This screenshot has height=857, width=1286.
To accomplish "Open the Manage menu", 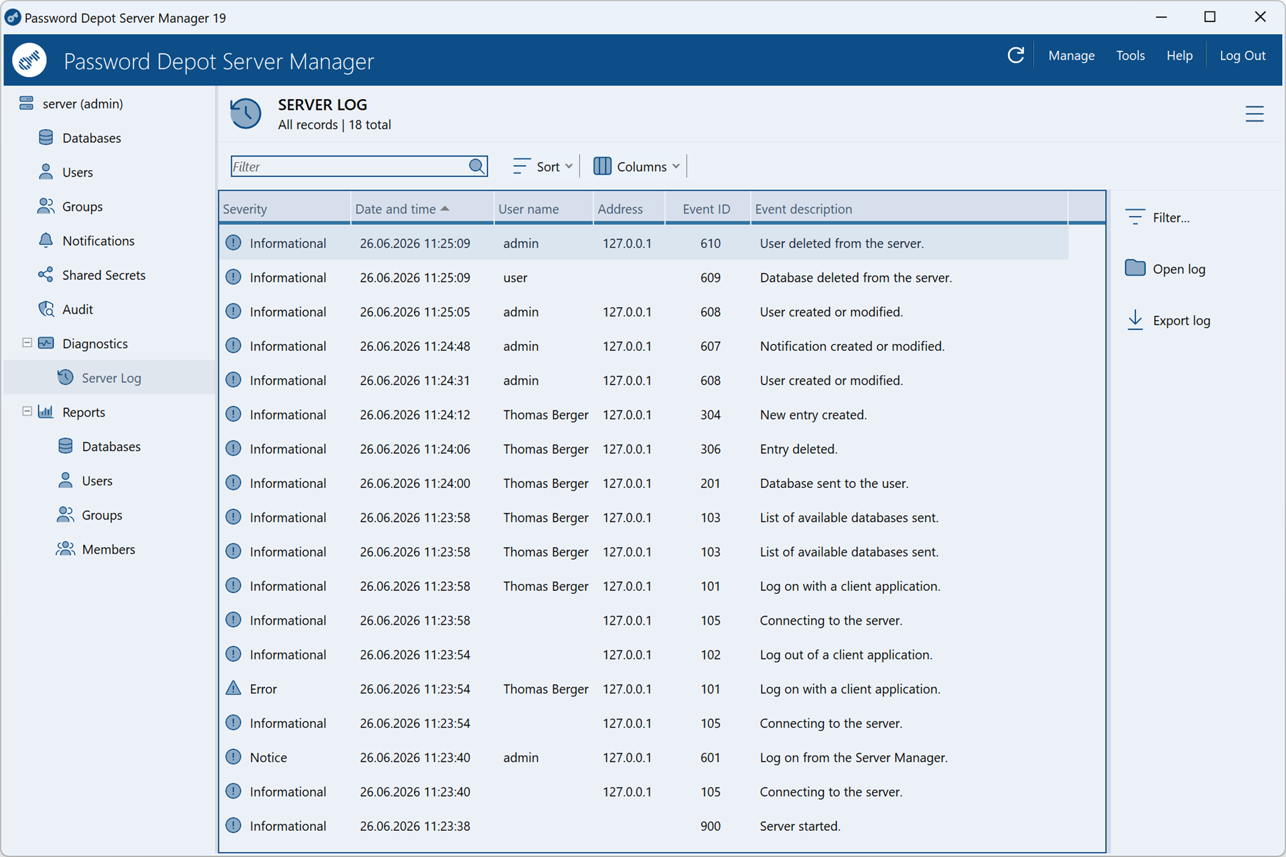I will coord(1071,56).
